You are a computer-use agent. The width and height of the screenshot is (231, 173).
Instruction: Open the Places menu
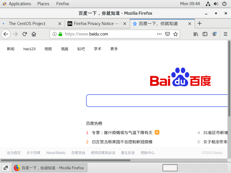43,4
